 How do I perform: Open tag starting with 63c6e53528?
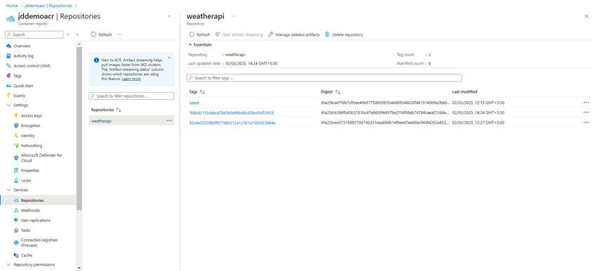point(232,123)
